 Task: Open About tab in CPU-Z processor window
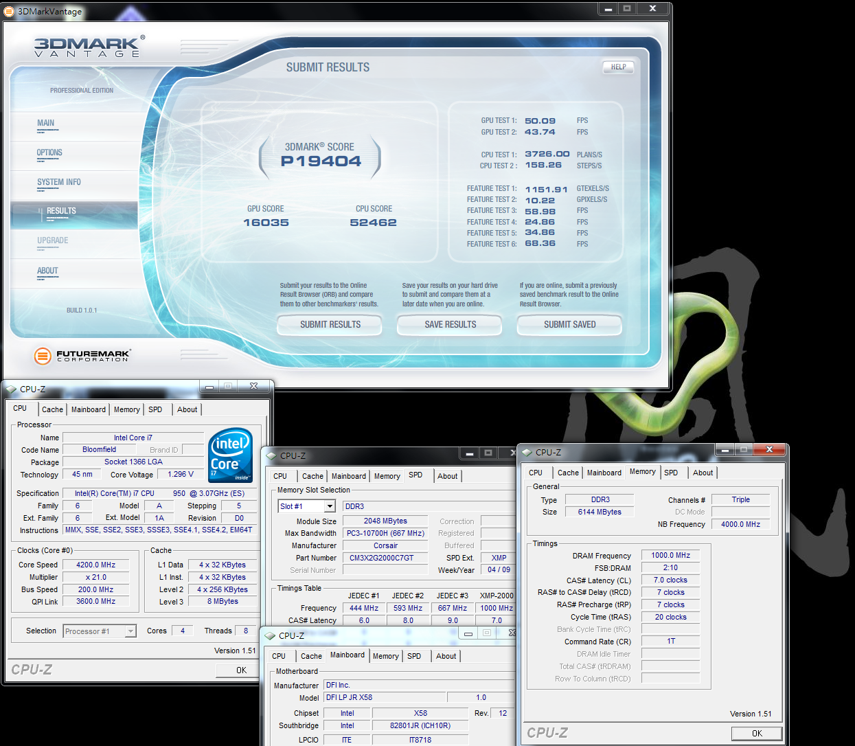(x=187, y=409)
